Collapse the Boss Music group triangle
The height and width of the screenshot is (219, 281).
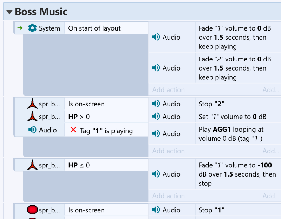(x=9, y=12)
